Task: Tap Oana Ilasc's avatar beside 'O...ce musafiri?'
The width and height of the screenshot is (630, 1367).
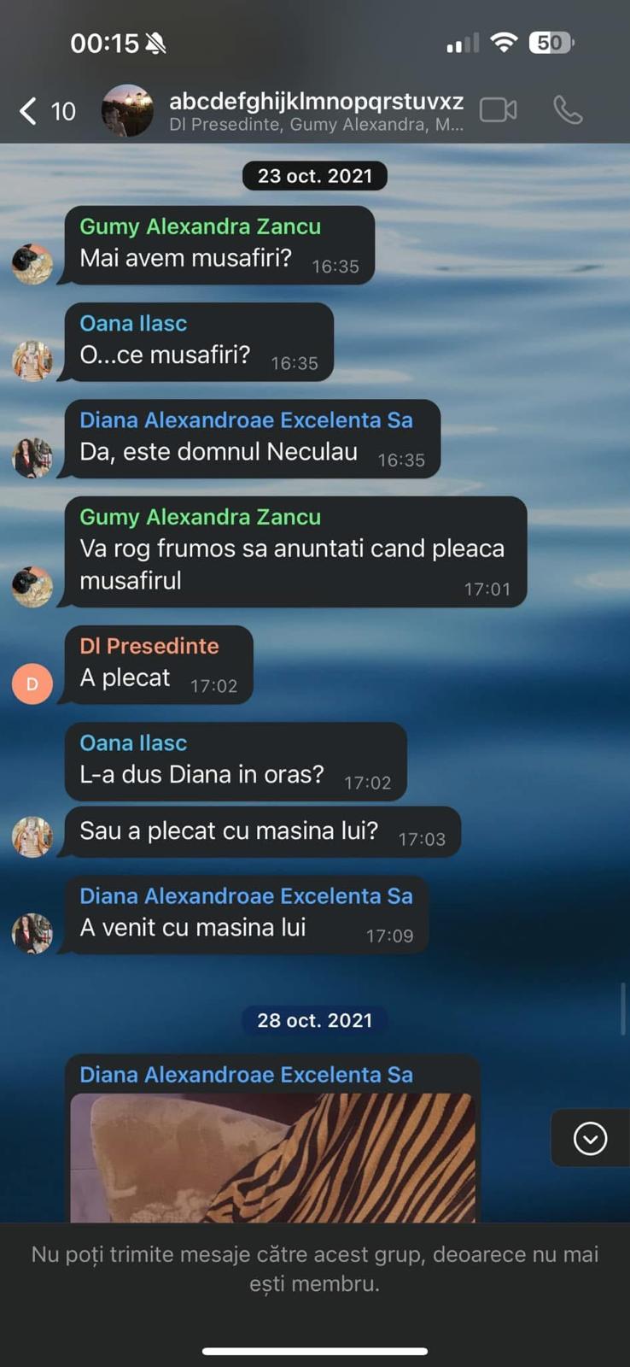Action: (32, 361)
